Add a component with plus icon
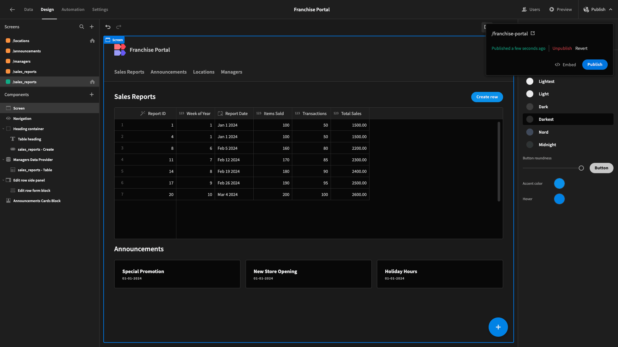Viewport: 618px width, 347px height. 92,94
